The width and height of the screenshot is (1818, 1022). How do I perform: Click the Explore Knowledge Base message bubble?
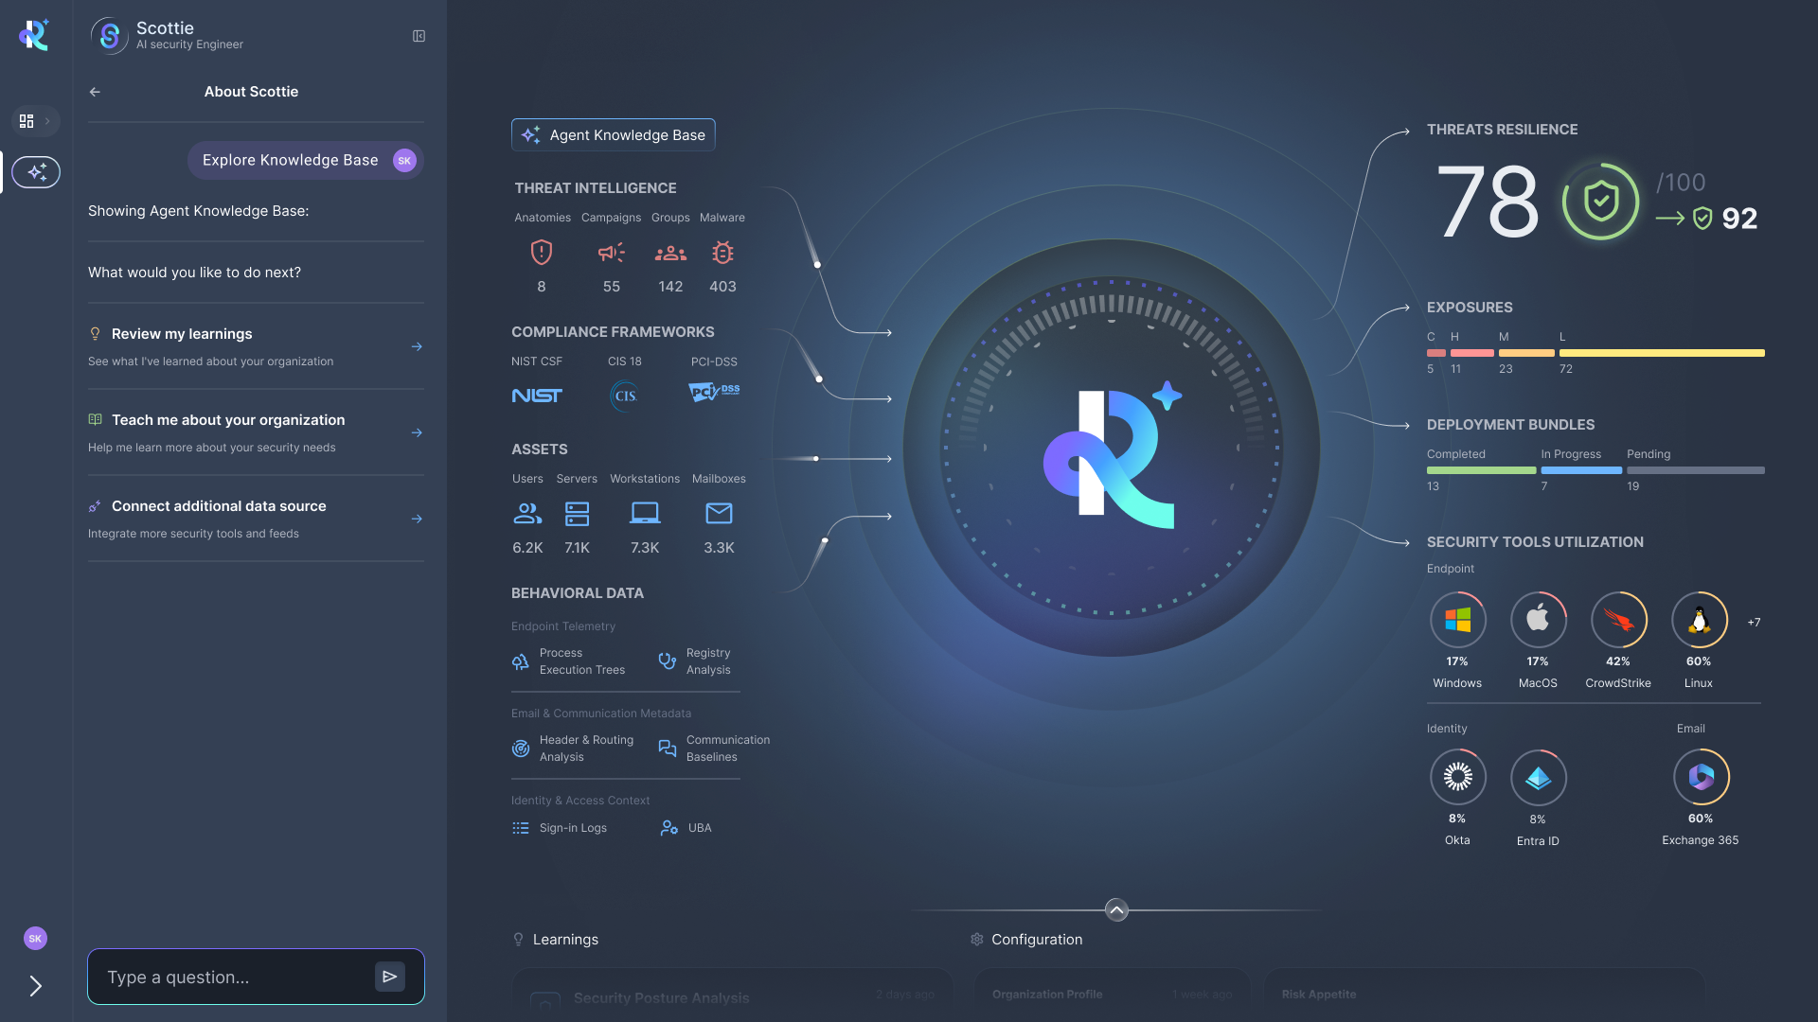[306, 160]
